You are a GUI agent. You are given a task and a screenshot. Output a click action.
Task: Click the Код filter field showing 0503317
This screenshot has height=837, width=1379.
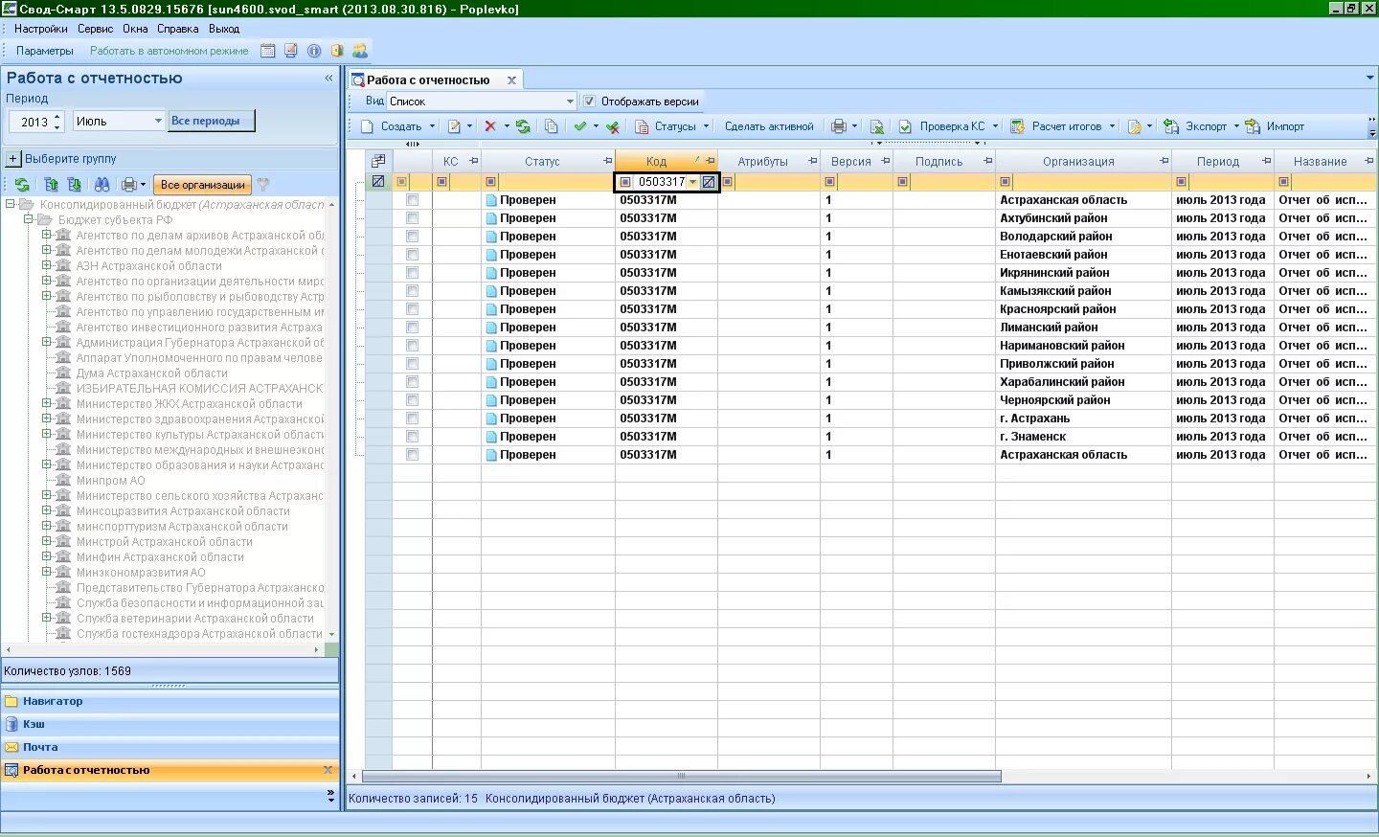tap(661, 182)
